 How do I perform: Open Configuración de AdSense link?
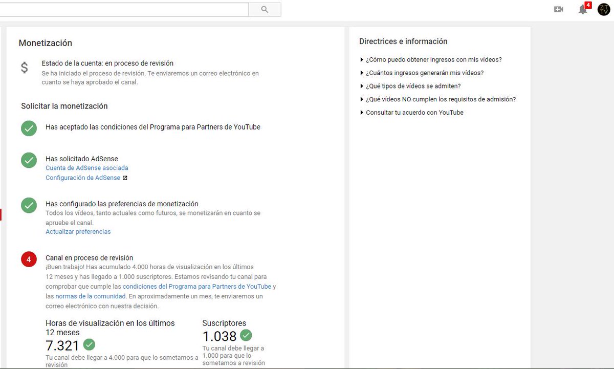pos(83,178)
